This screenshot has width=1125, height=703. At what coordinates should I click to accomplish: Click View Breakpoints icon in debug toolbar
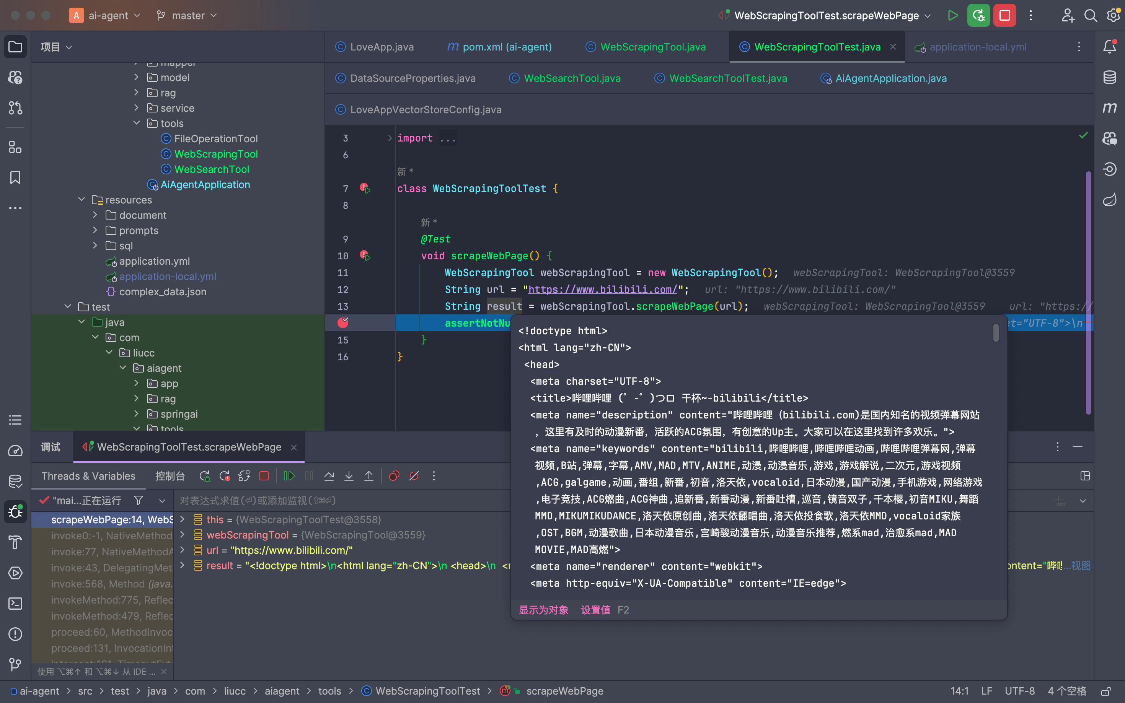click(x=394, y=476)
